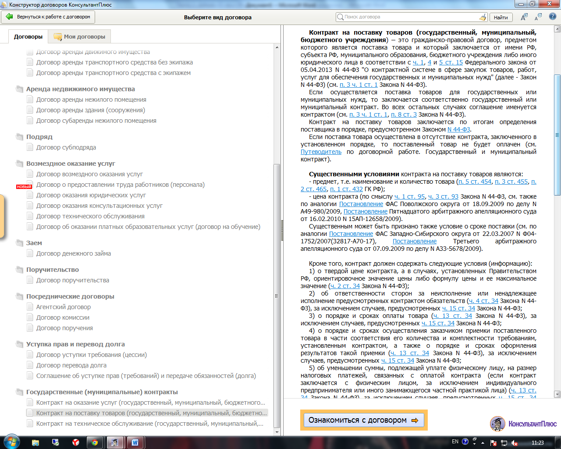Switch to Договоры tab
The image size is (561, 449).
[28, 37]
